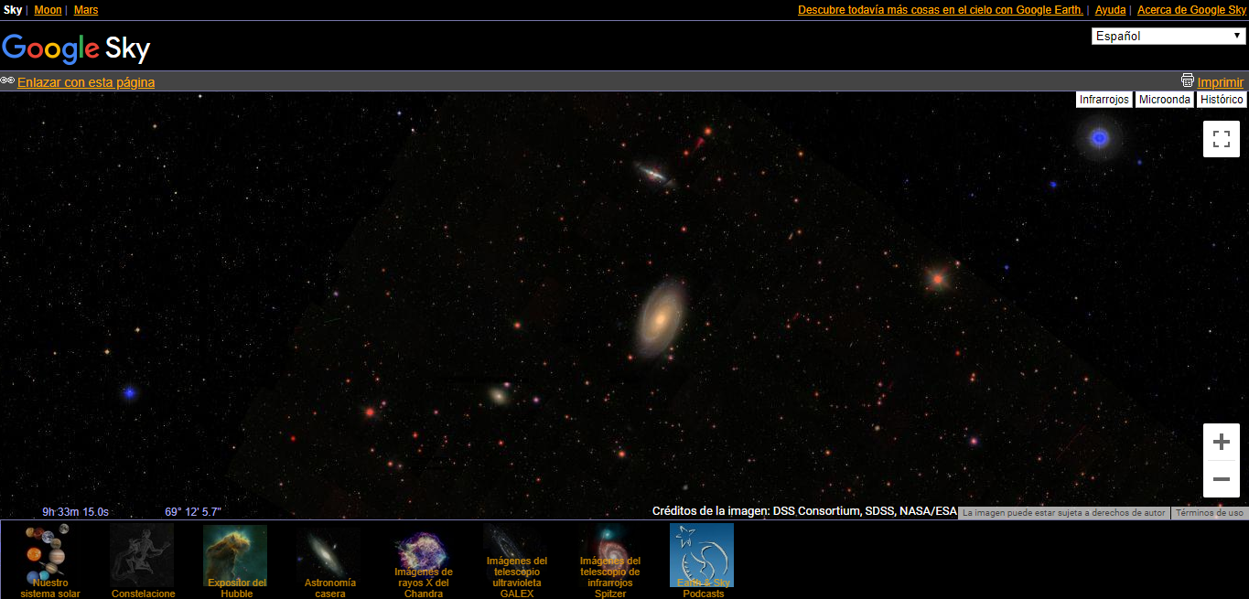
Task: Click the printer icon next to Imprimir
Action: point(1188,80)
